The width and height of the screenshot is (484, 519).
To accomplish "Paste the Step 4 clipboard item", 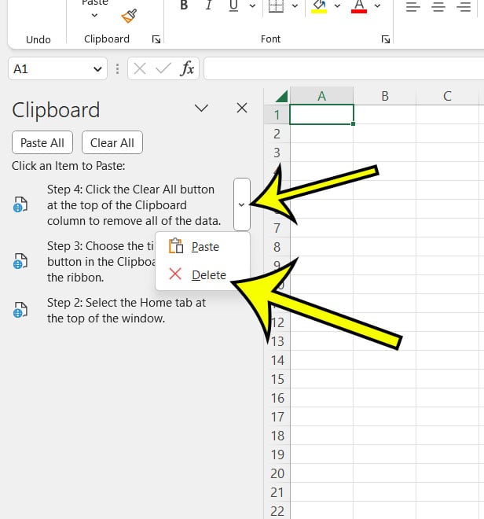I will (134, 205).
